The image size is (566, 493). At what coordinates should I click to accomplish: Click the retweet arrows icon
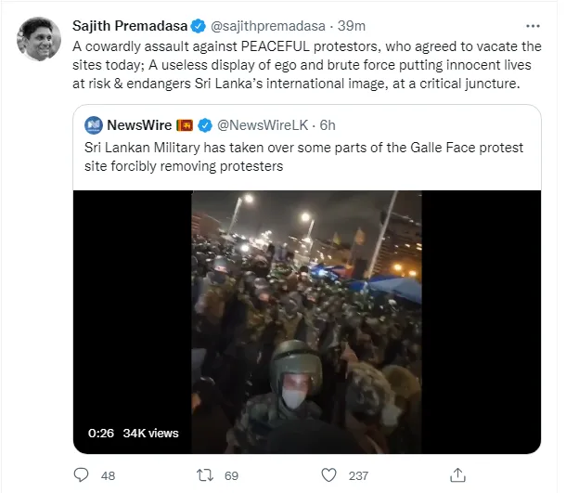[x=205, y=475]
